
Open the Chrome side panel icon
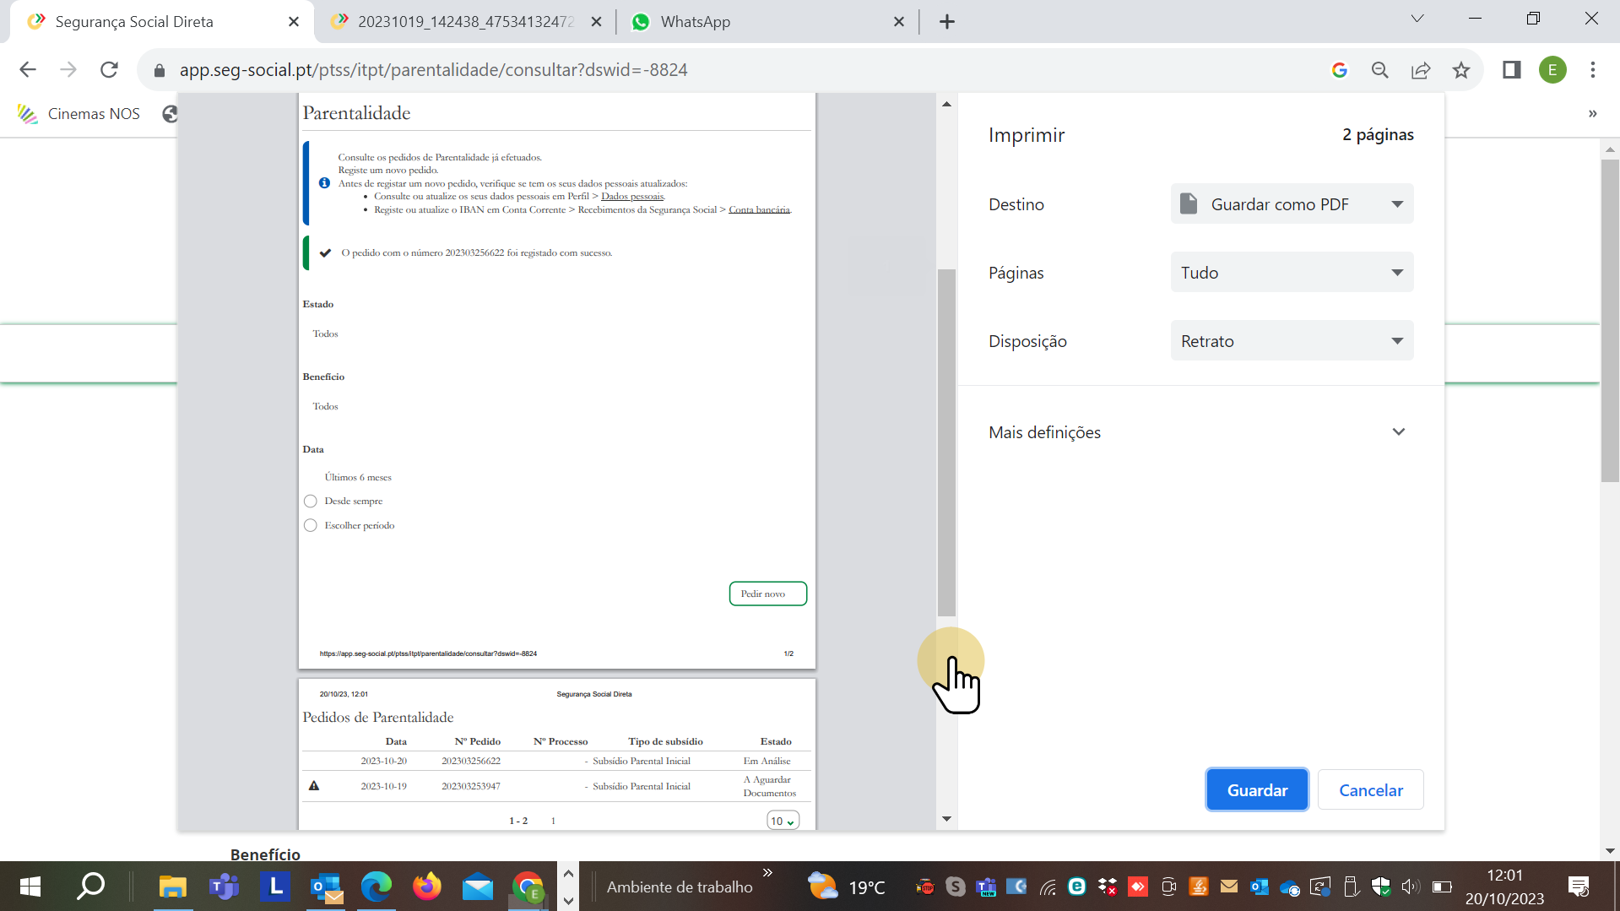(x=1511, y=70)
